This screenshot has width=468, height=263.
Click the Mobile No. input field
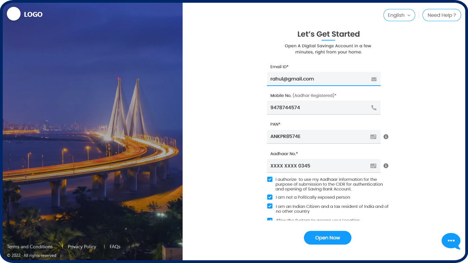pyautogui.click(x=319, y=108)
